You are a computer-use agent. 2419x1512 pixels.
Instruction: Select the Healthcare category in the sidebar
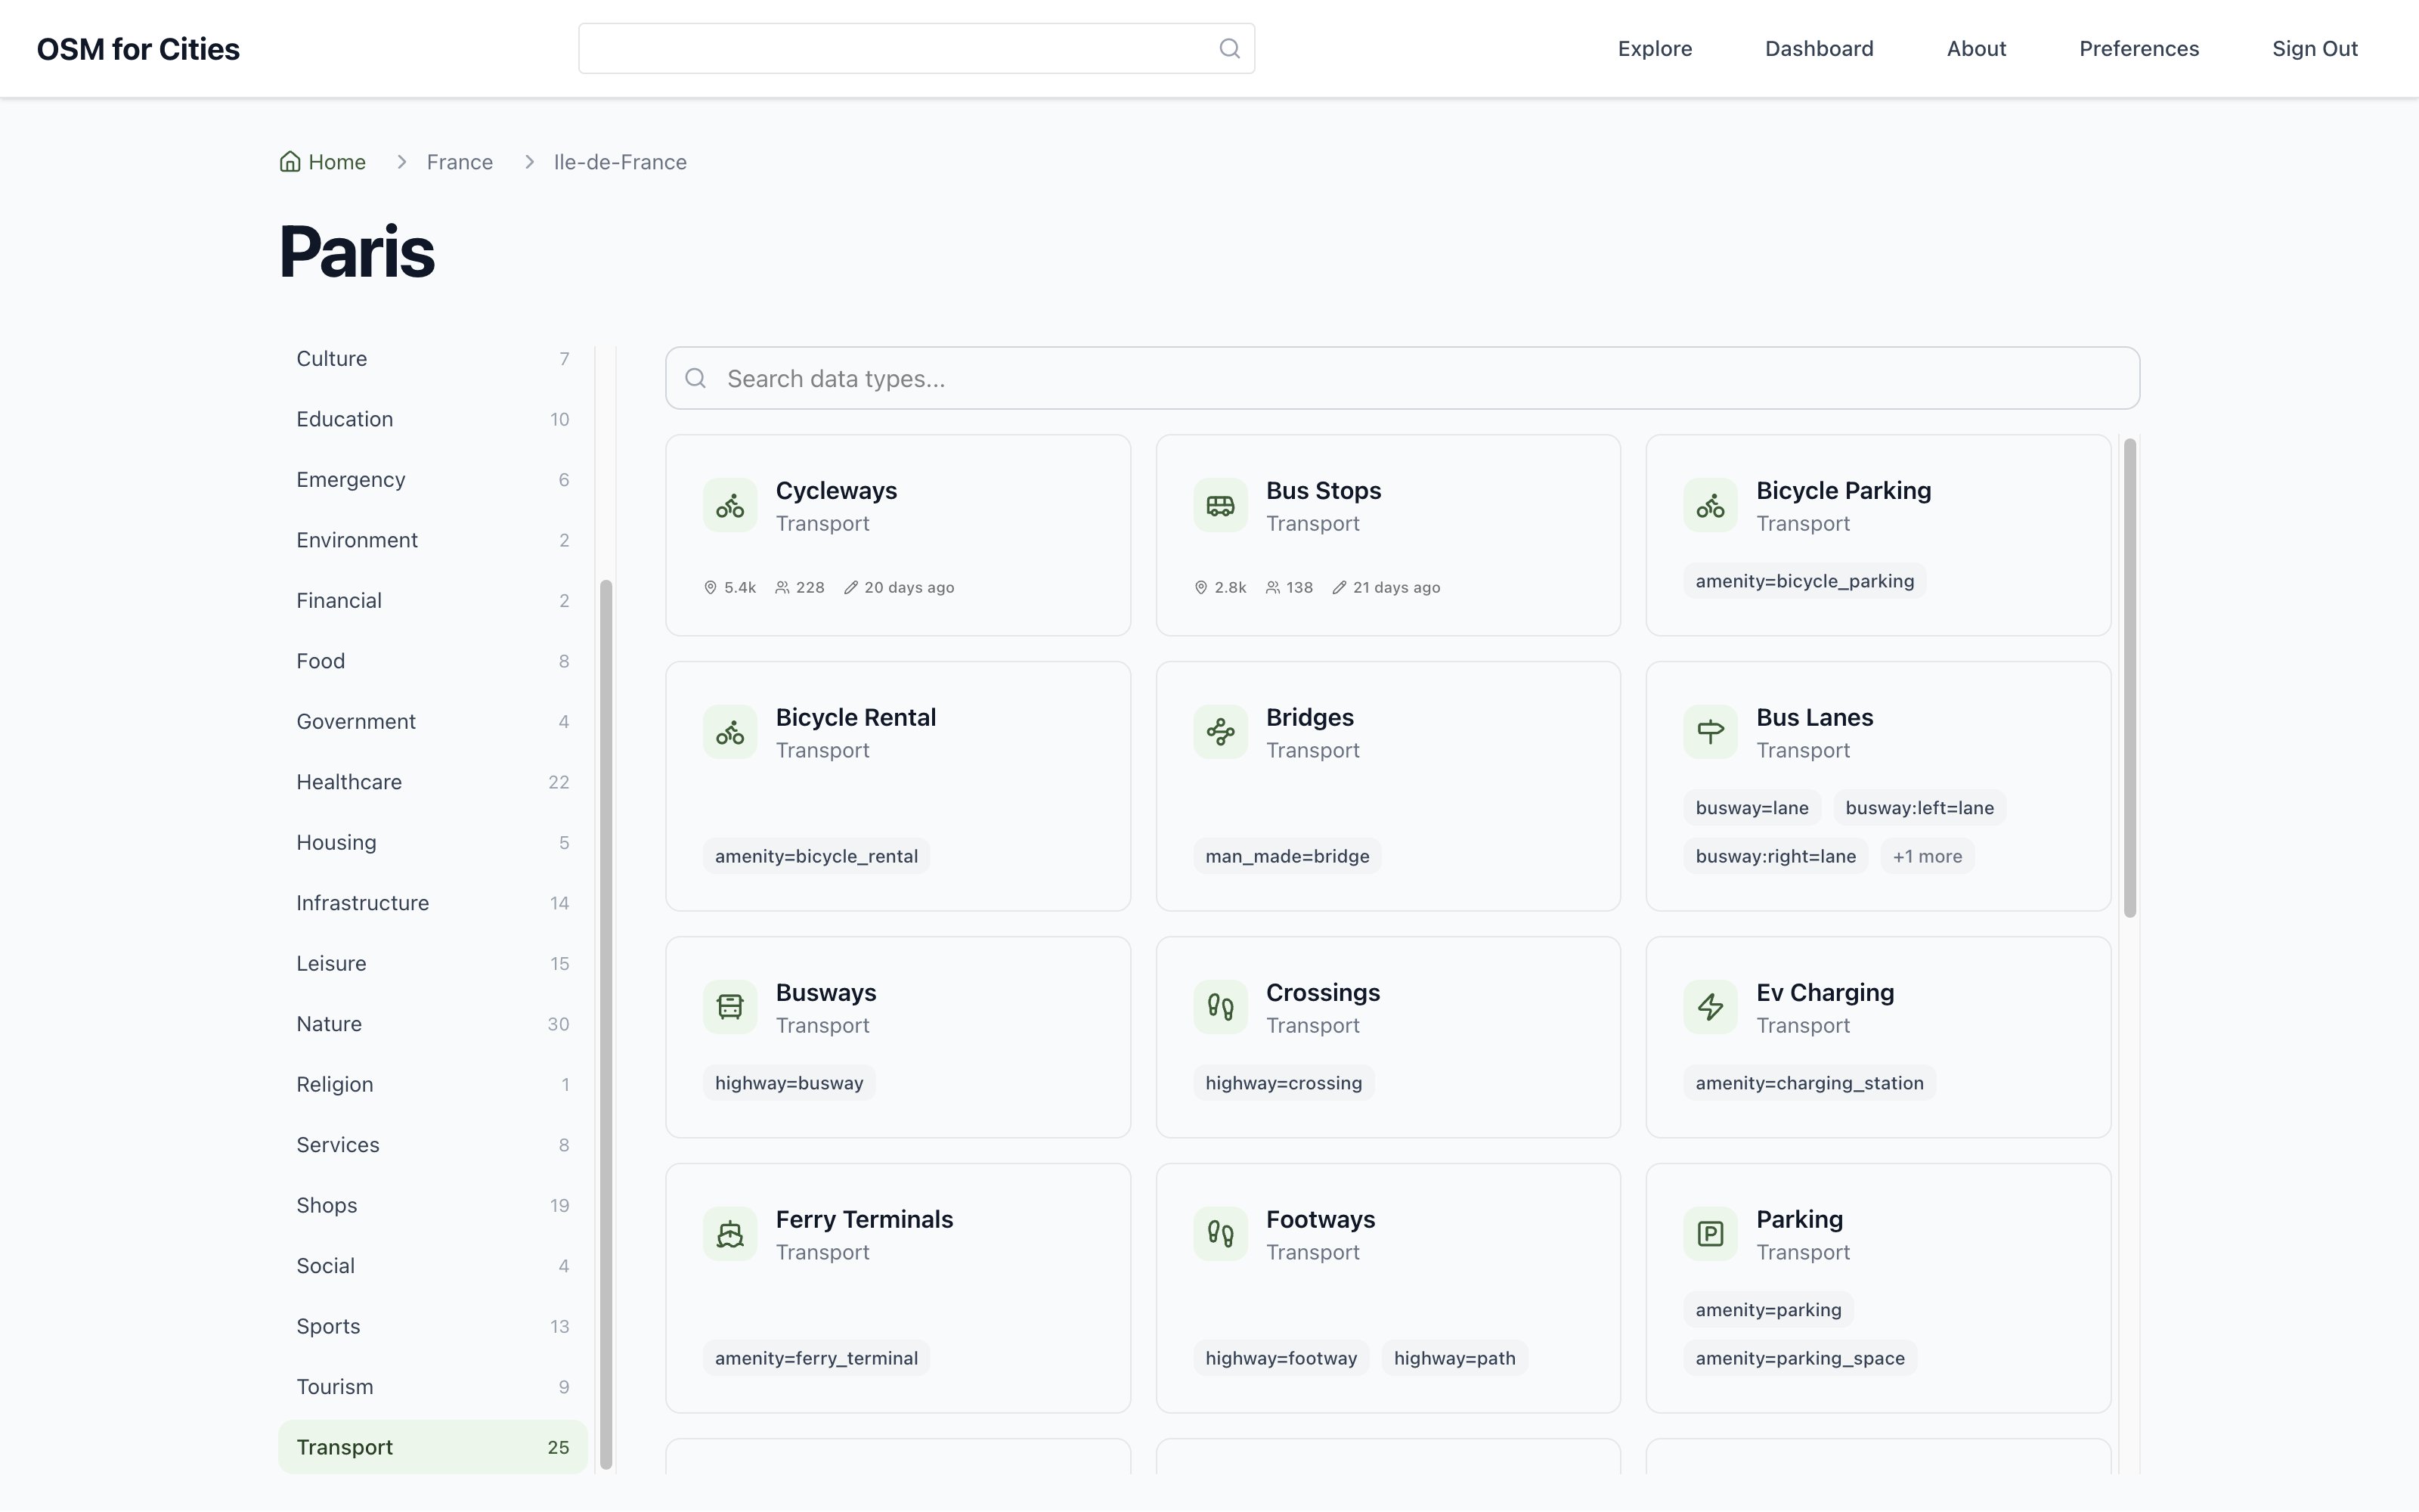pyautogui.click(x=433, y=782)
